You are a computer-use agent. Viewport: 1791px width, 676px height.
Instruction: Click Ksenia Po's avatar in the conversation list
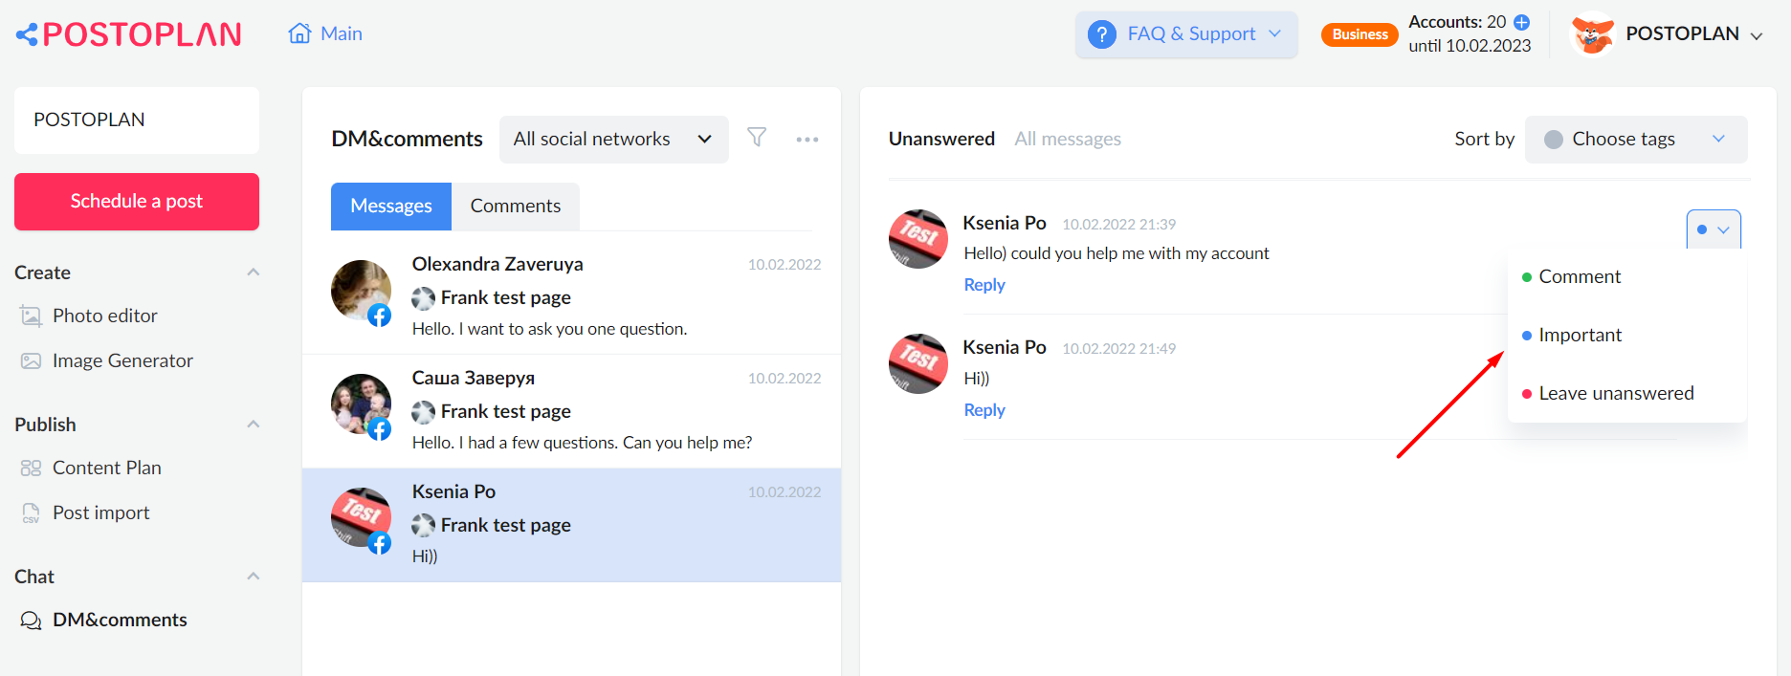coord(361,518)
